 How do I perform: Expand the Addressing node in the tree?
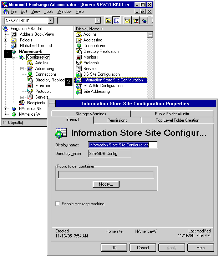[22, 69]
